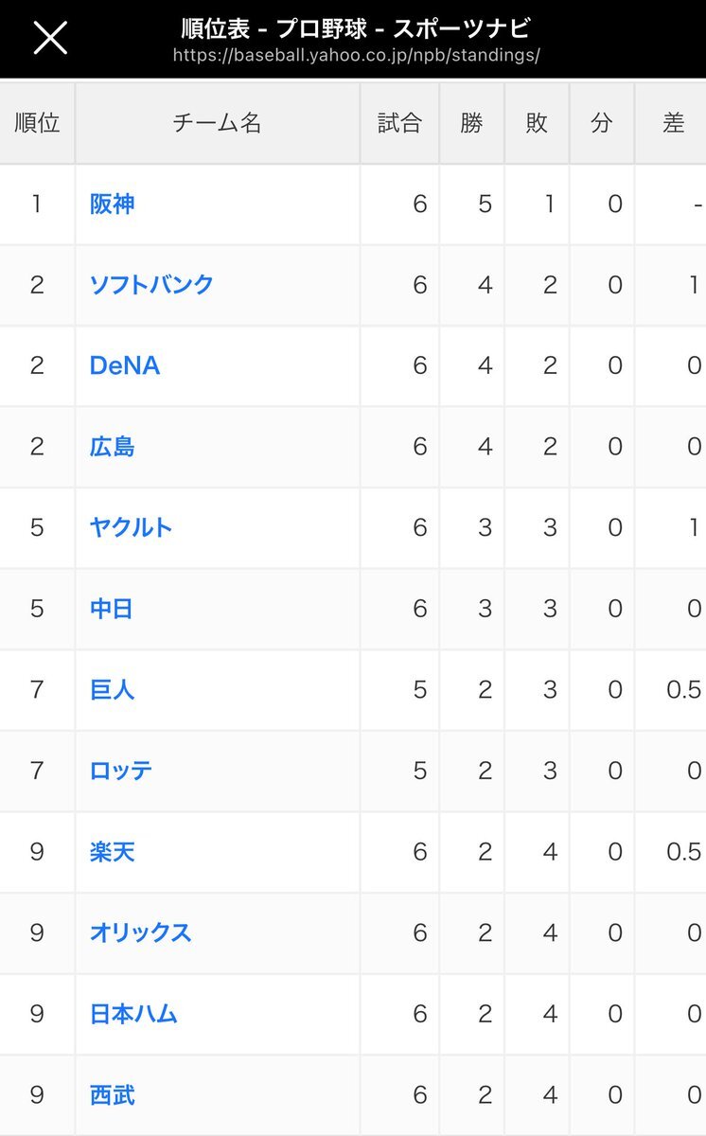Close the in-app browser with X icon
Viewport: 706px width, 1136px height.
[50, 38]
